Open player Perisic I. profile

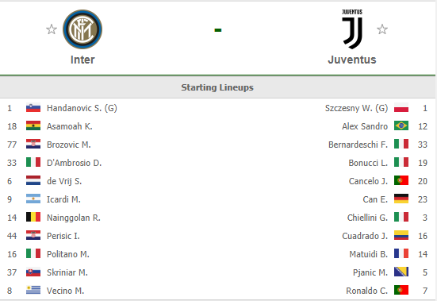tap(63, 236)
